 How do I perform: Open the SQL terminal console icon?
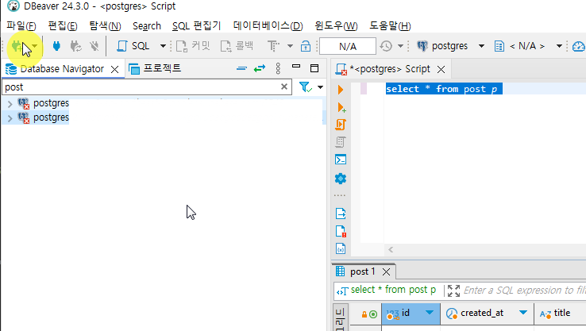[341, 160]
